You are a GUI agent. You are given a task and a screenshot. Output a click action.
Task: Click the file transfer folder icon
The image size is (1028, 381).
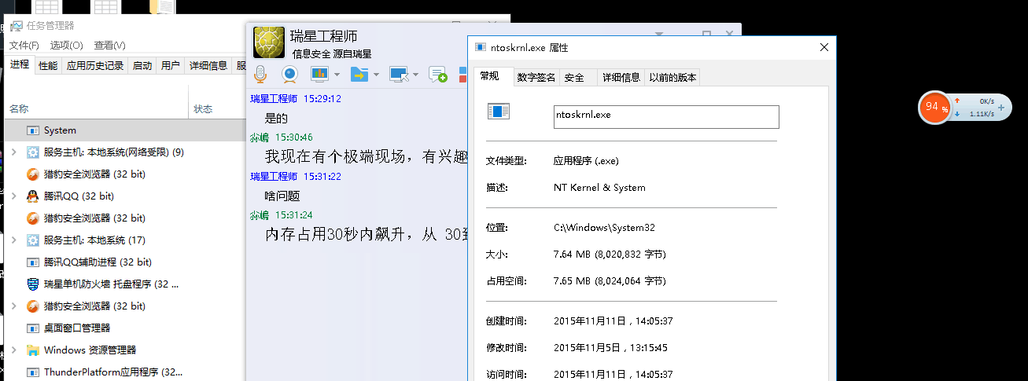coord(359,74)
